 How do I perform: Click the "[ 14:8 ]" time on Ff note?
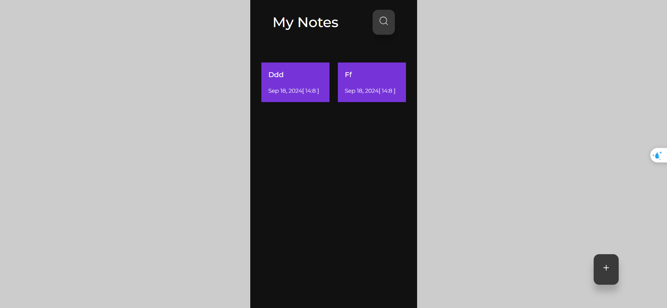(x=387, y=91)
